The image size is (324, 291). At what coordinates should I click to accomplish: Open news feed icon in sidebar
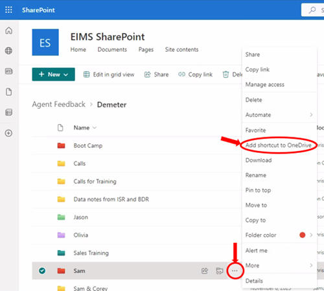[8, 71]
